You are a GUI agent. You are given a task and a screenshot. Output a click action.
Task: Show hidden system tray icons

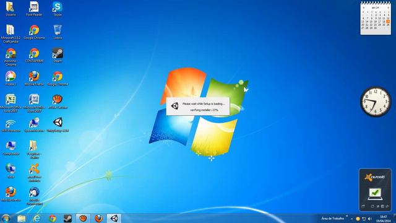tap(352, 219)
